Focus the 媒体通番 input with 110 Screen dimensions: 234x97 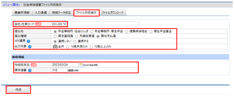60,70
